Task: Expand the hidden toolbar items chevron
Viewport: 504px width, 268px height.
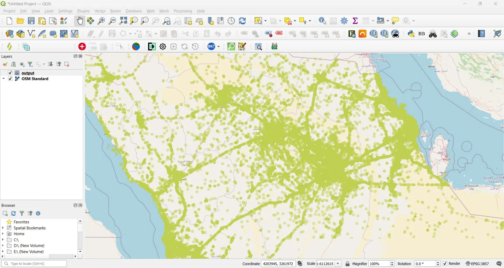Action: click(469, 34)
